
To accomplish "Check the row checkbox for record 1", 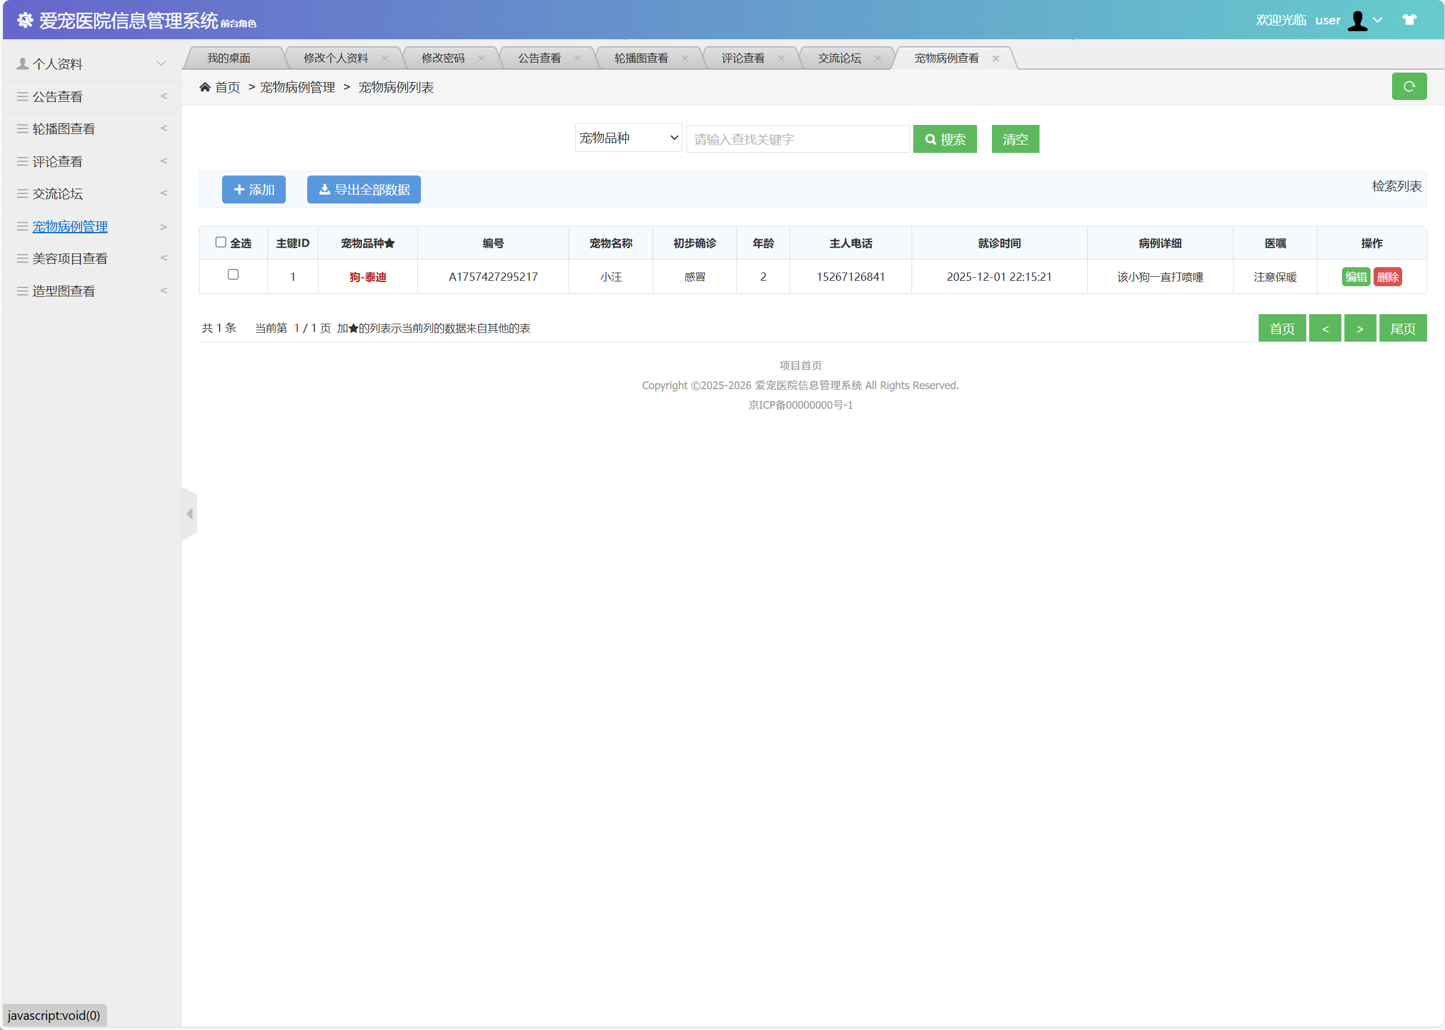I will 233,275.
